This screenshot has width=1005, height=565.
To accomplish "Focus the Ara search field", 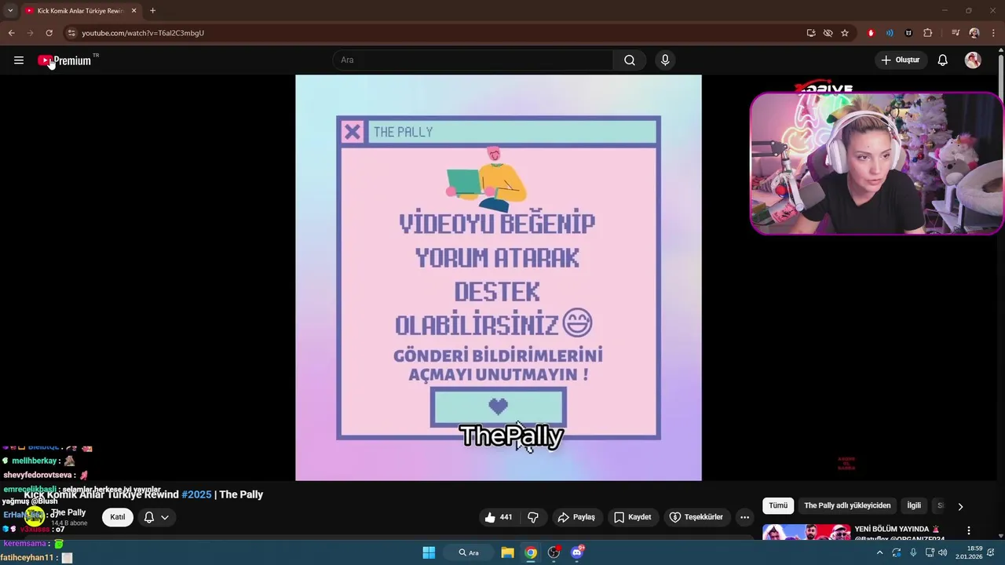I will pyautogui.click(x=473, y=60).
